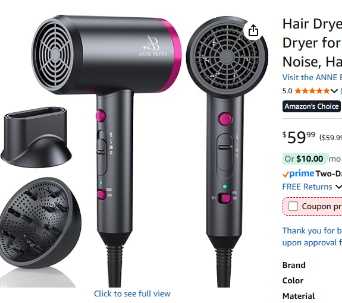
Task: Click the Amazon's Choice badge
Action: (x=312, y=106)
